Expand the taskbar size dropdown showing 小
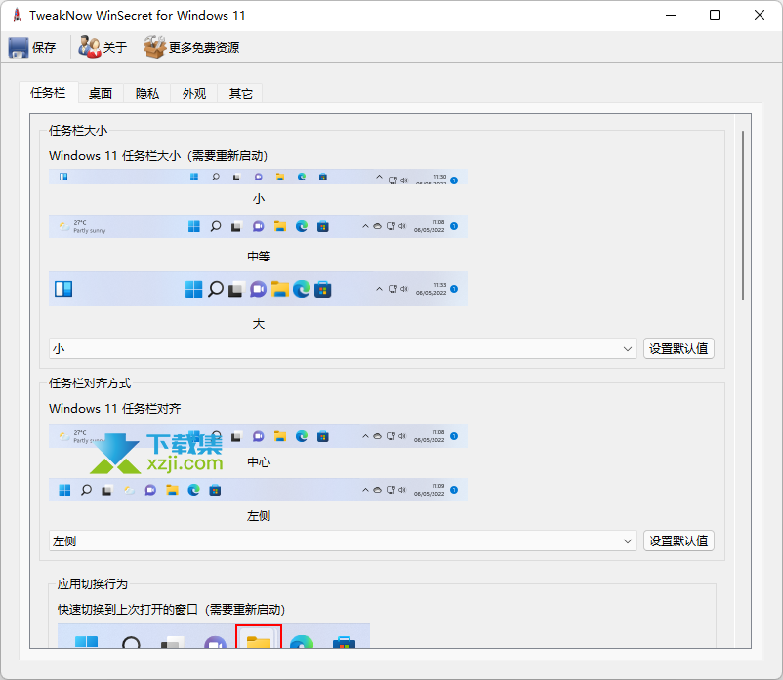The height and width of the screenshot is (680, 783). click(x=343, y=348)
